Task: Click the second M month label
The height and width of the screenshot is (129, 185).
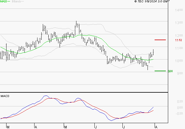Action: (x=66, y=127)
